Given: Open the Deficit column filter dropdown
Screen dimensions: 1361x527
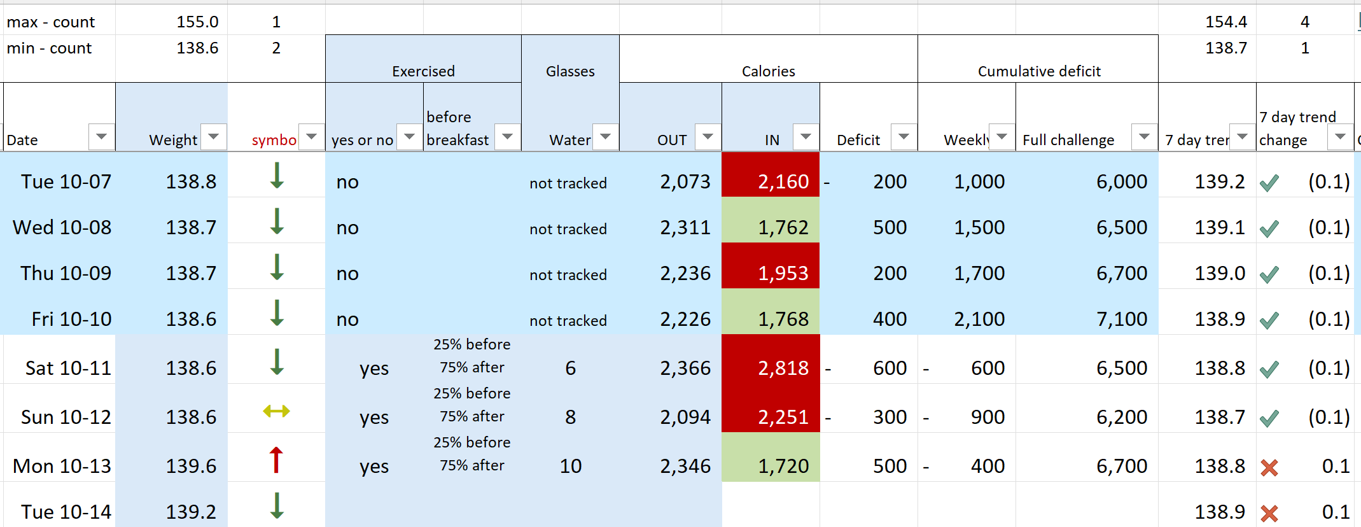Looking at the screenshot, I should pyautogui.click(x=904, y=136).
